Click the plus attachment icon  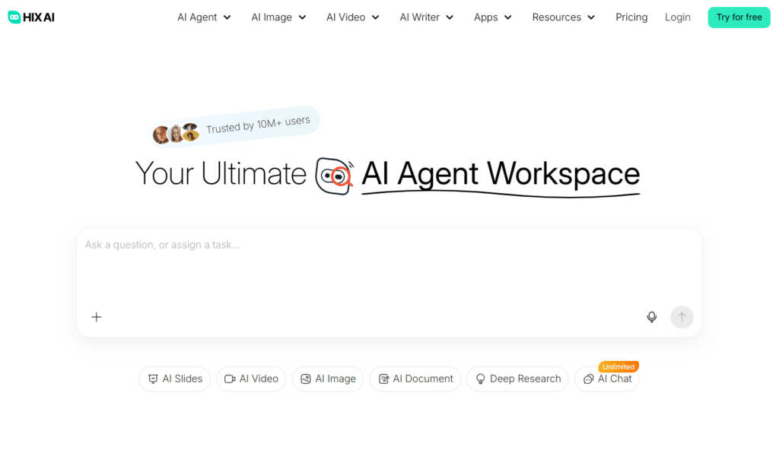point(97,317)
